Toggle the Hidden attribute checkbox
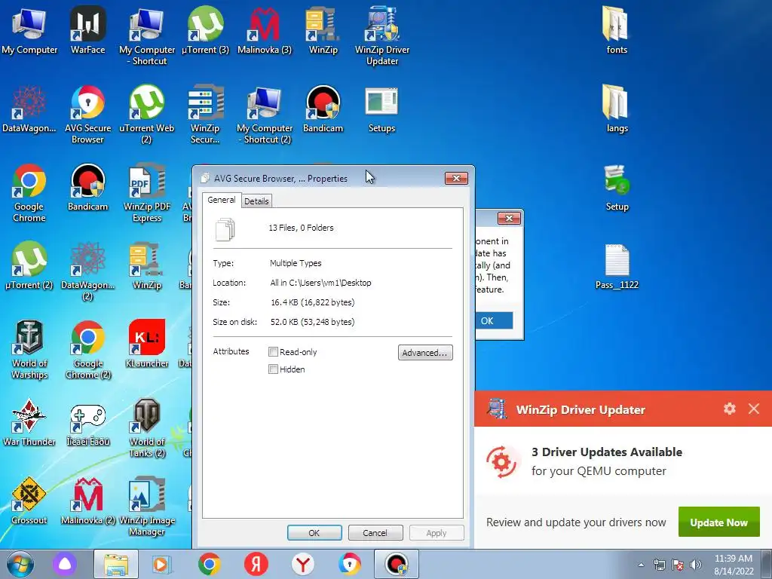This screenshot has height=579, width=772. (273, 369)
